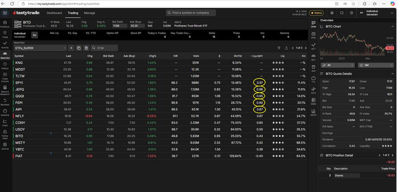
Task: Switch to the Dashboard tab
Action: [54, 13]
